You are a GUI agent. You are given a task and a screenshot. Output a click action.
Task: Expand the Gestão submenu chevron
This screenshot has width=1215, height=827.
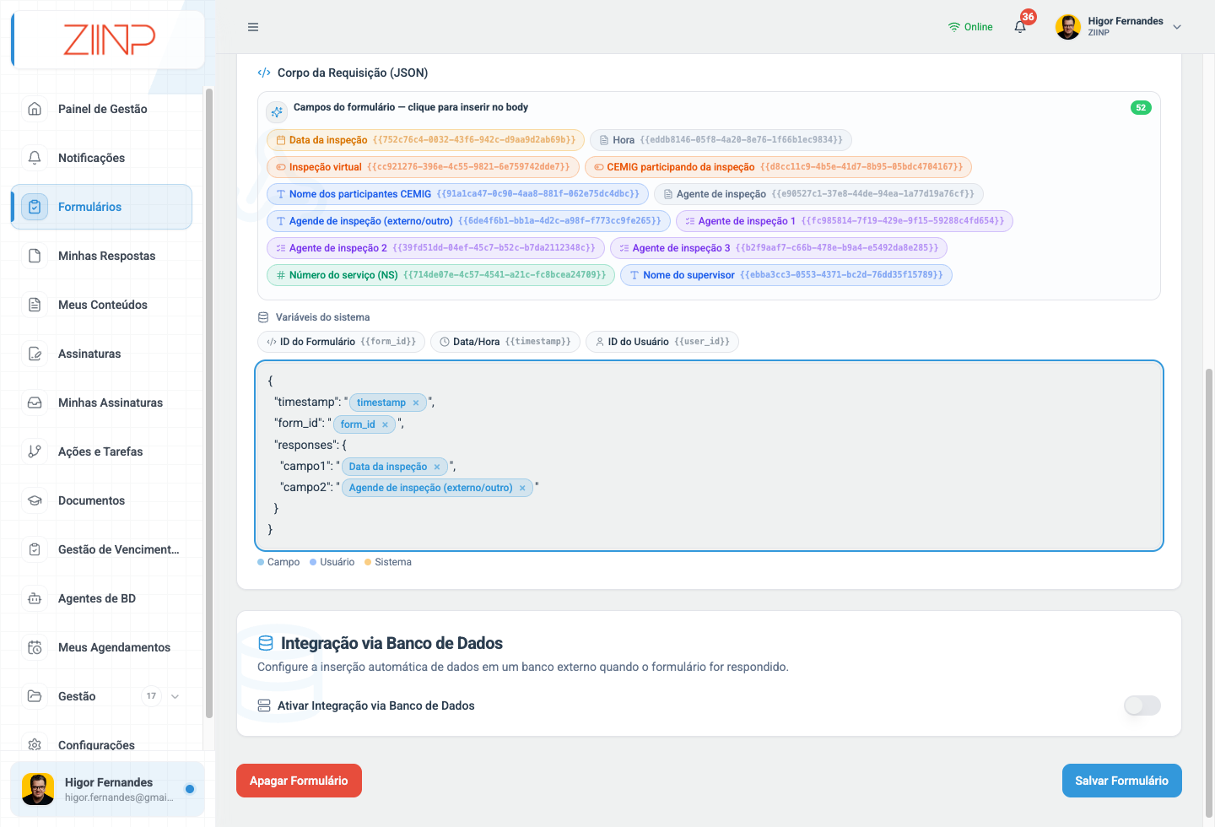coord(175,696)
